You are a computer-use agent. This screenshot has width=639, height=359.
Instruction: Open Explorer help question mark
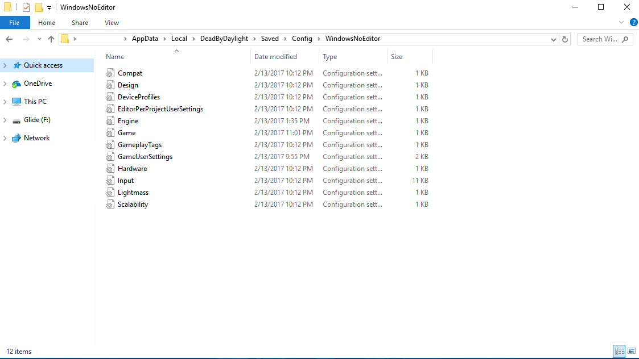pos(633,22)
